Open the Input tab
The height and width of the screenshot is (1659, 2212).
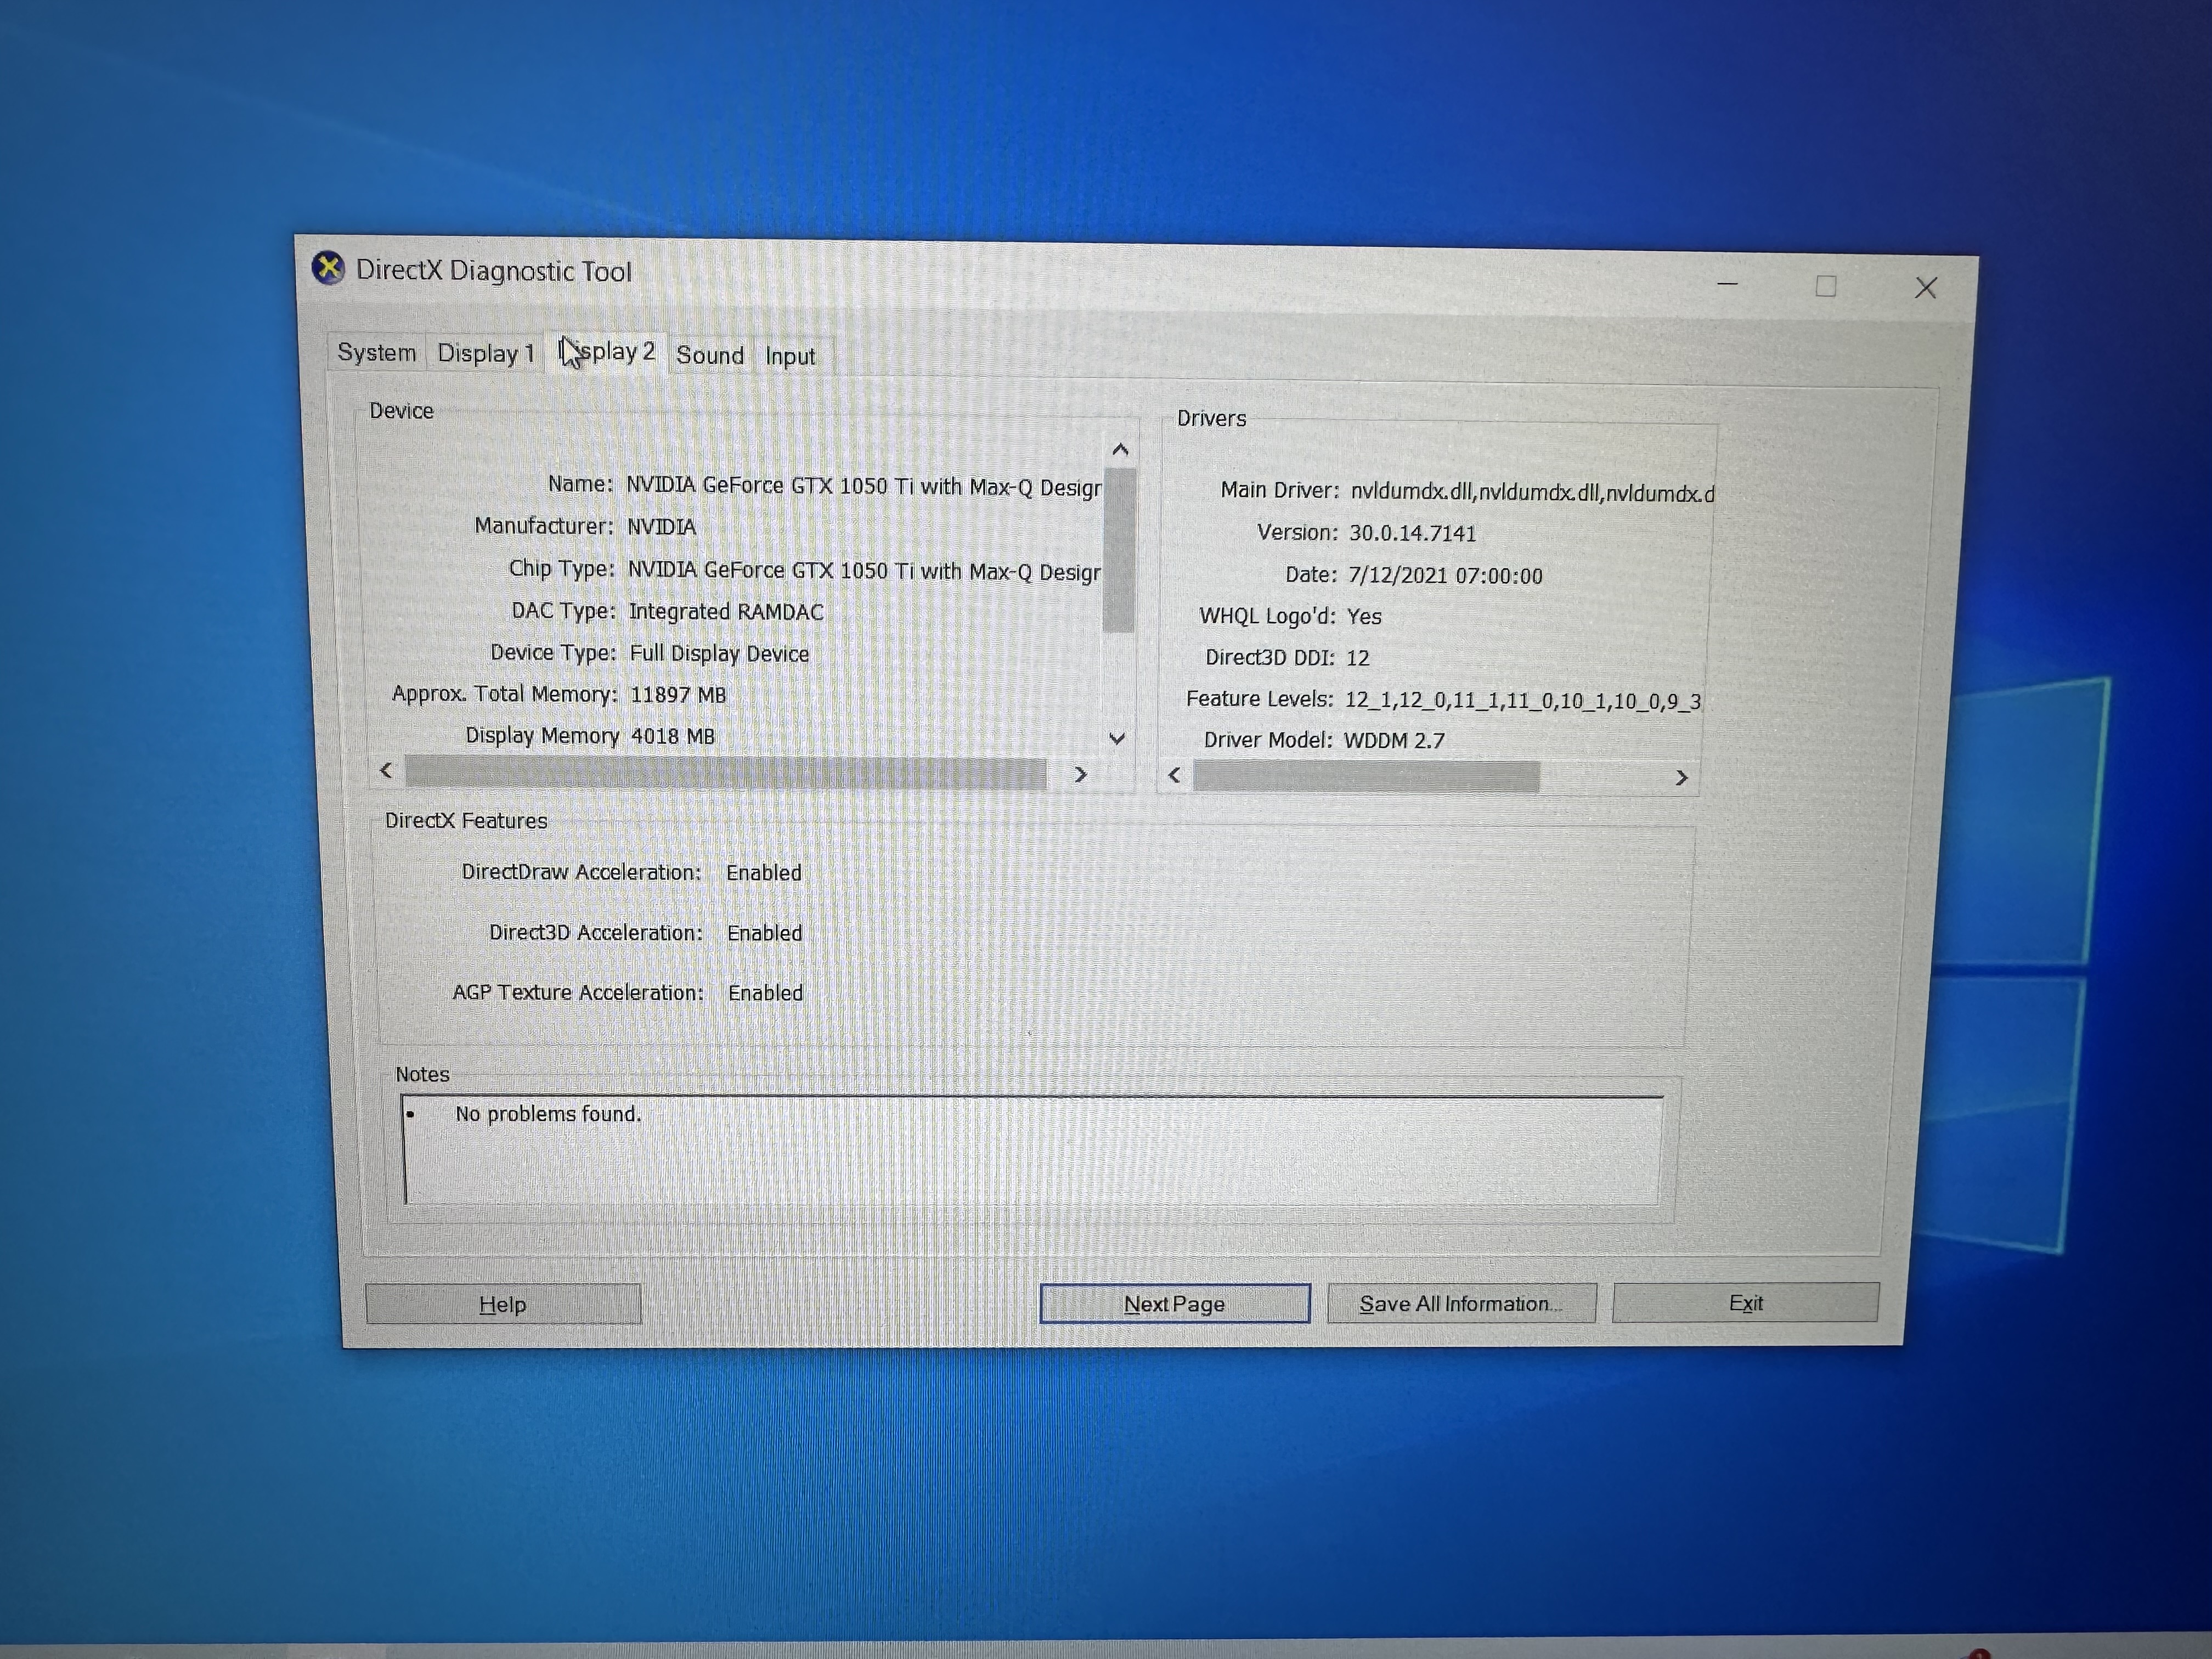790,357
